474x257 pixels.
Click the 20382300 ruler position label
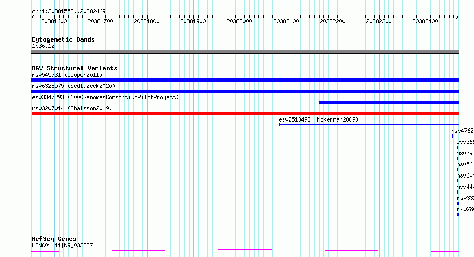(379, 21)
